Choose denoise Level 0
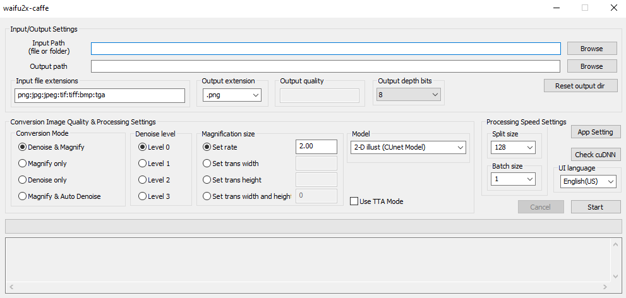 tap(154, 147)
